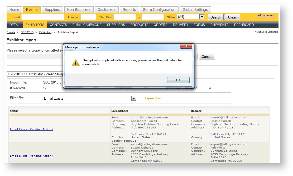Open the Status dropdown in search bar
Viewport: 293px width, 176px height.
coord(201,17)
